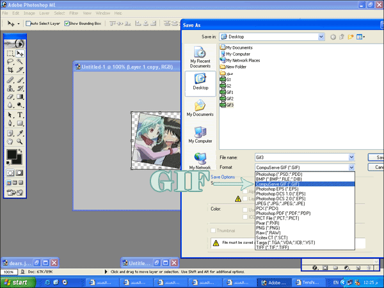The height and width of the screenshot is (288, 384).
Task: Go to My Computer in places bar
Action: pyautogui.click(x=200, y=135)
